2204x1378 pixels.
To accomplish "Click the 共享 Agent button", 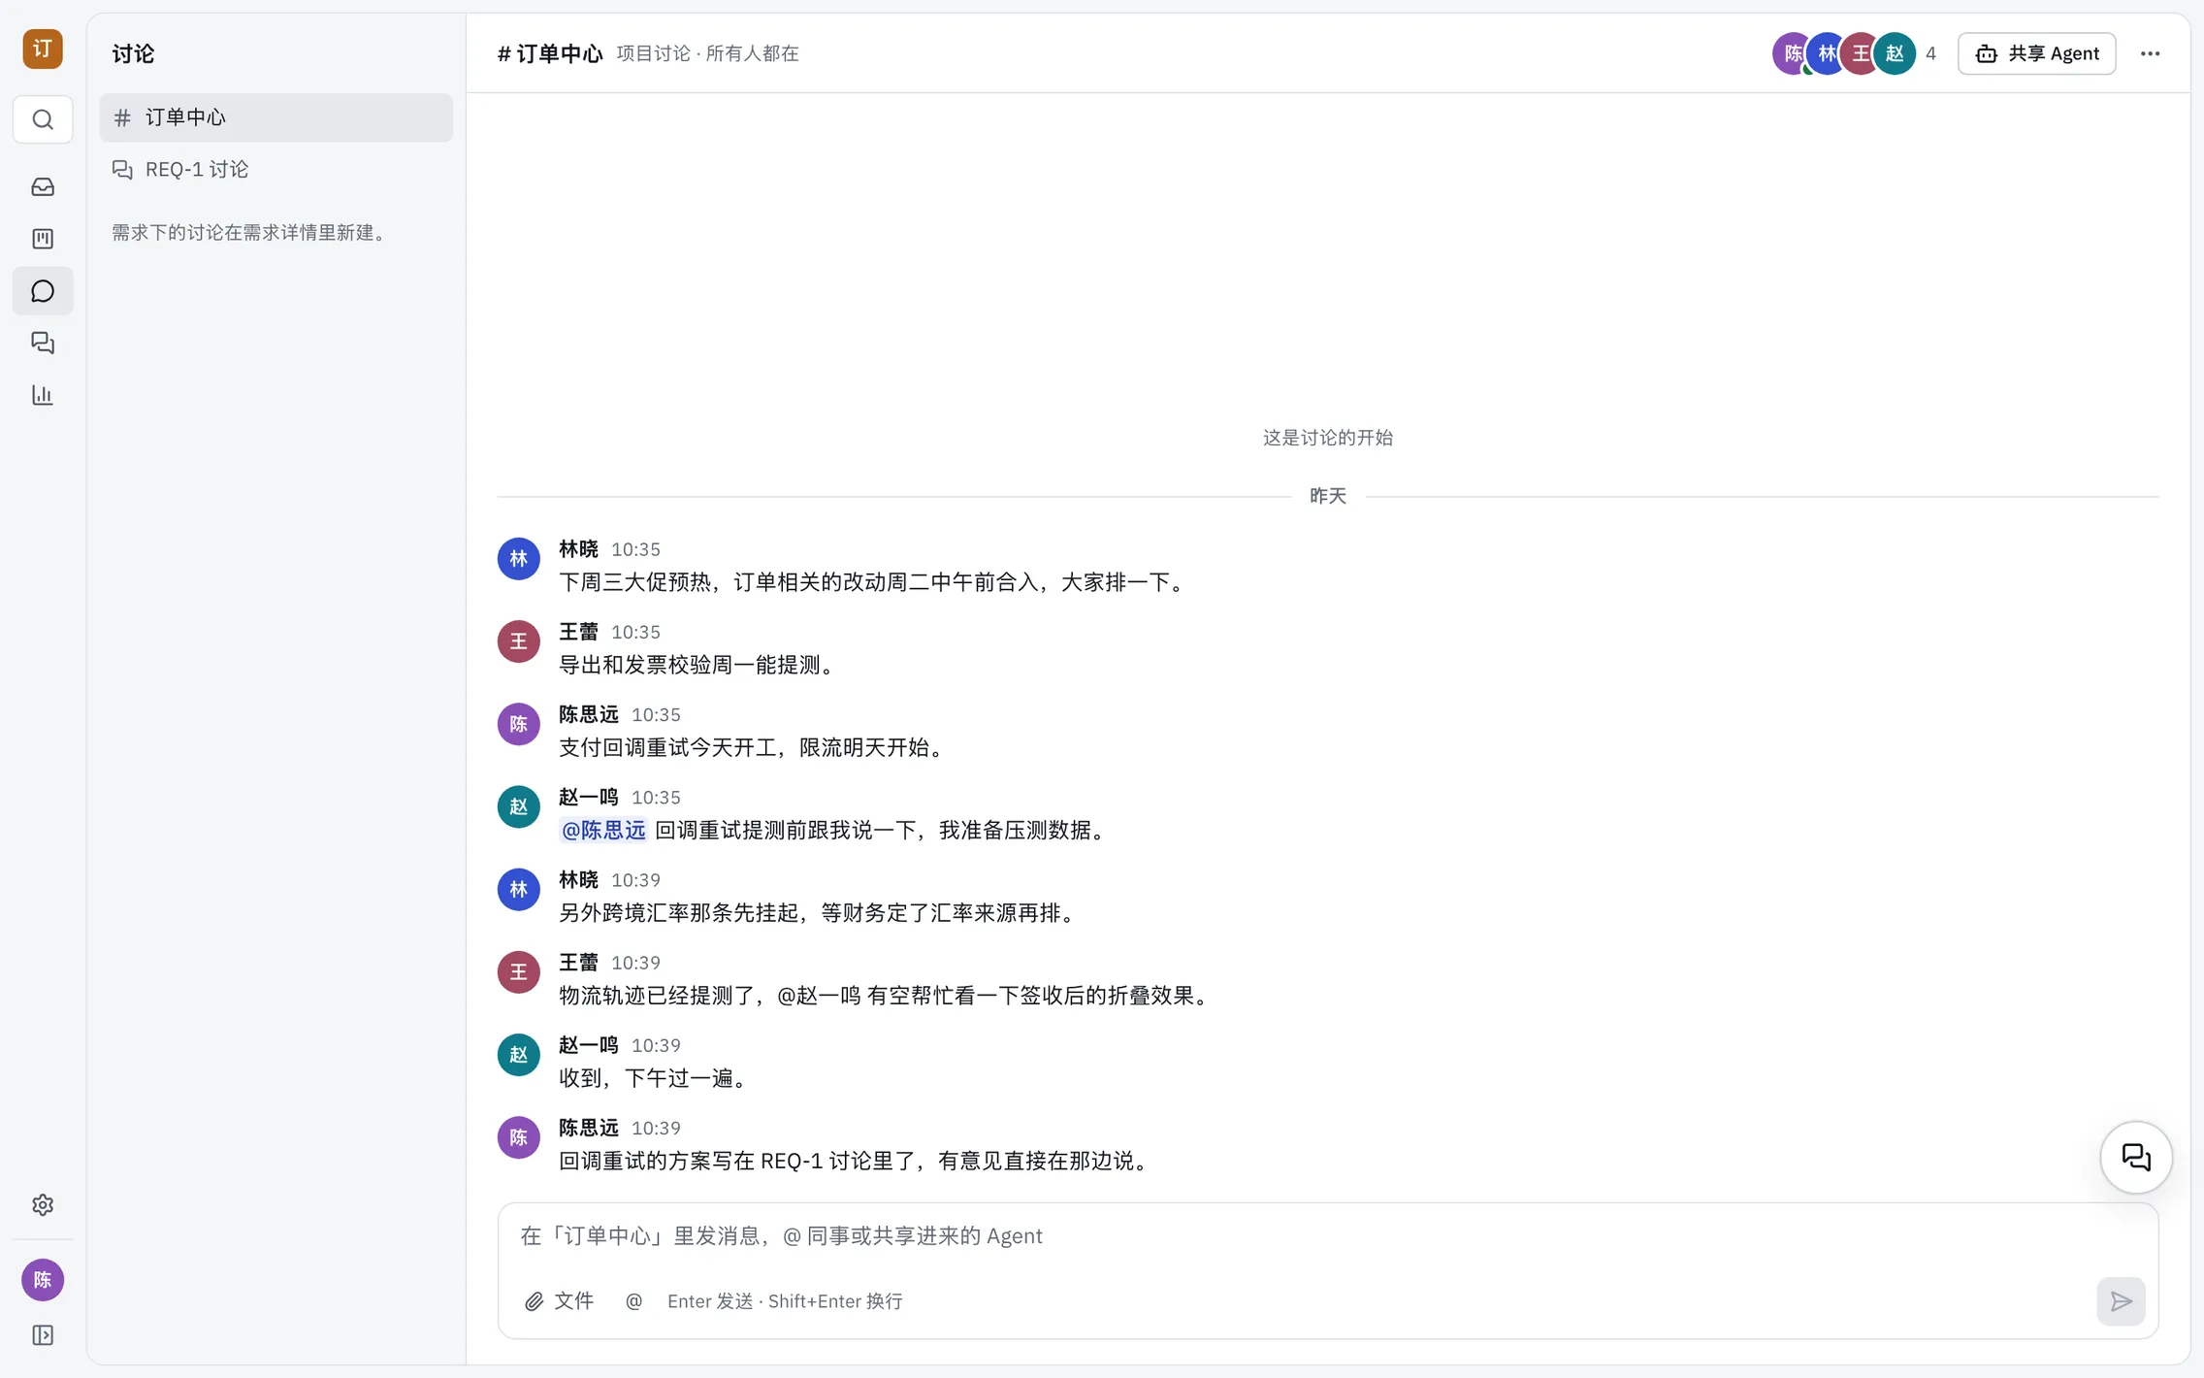I will coord(2036,53).
